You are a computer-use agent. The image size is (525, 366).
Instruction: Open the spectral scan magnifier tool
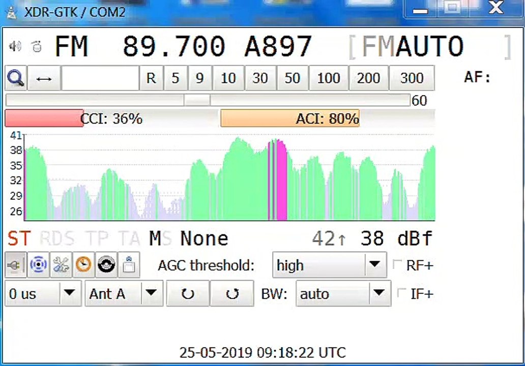16,78
